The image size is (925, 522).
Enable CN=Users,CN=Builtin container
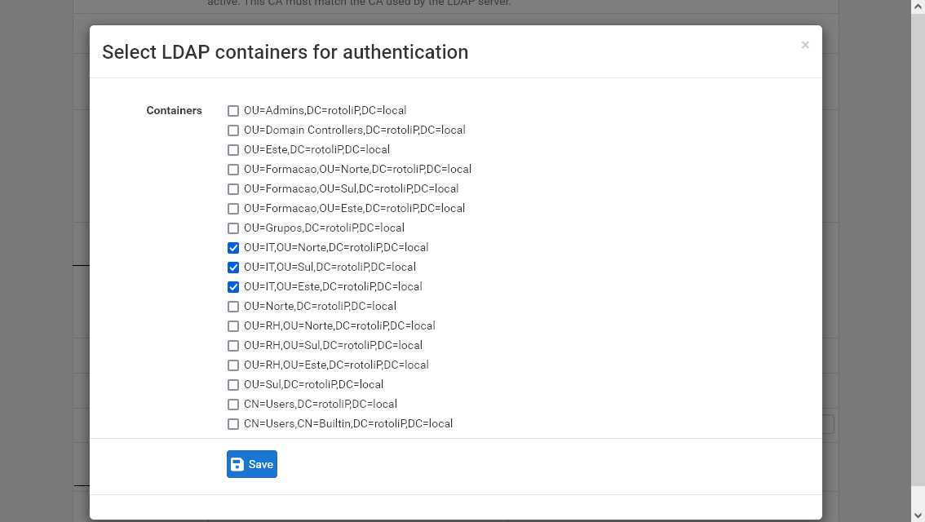click(232, 423)
